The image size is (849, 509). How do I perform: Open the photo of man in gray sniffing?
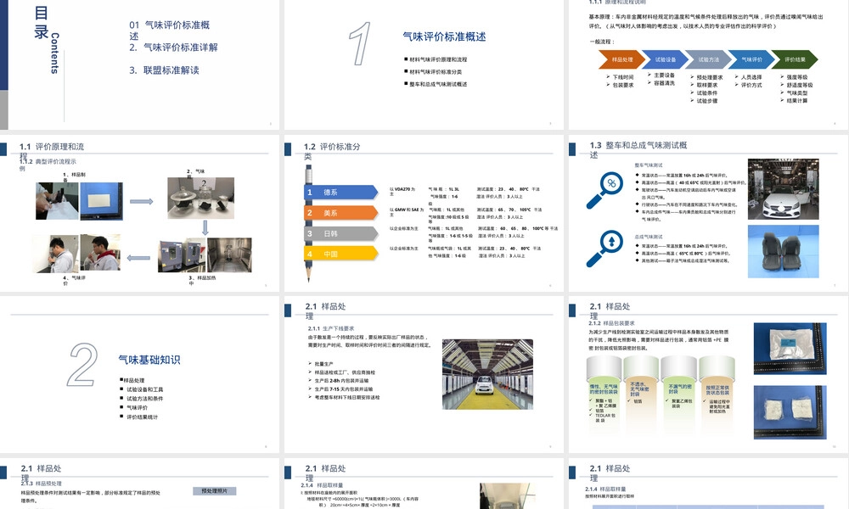[x=55, y=254]
